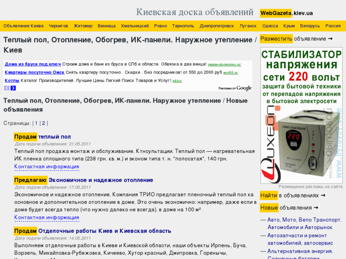Select Одесса in the city menu
346x259 pixels.
click(x=270, y=26)
